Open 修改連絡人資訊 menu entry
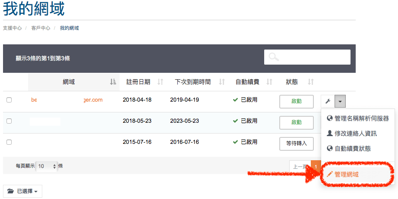This screenshot has width=398, height=199. click(355, 134)
